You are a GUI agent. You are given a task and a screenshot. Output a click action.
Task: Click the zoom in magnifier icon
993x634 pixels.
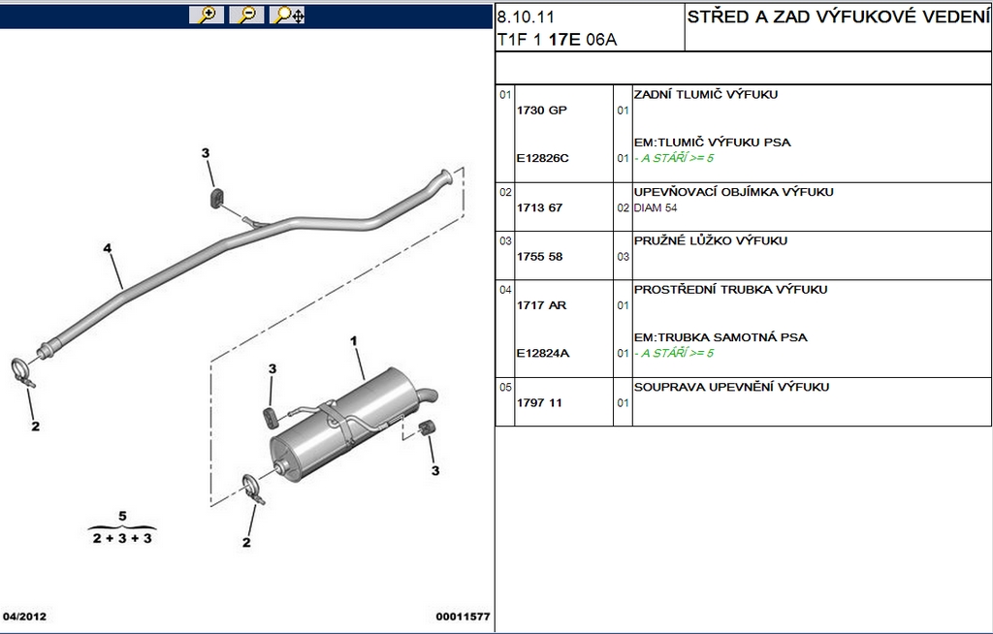(207, 15)
